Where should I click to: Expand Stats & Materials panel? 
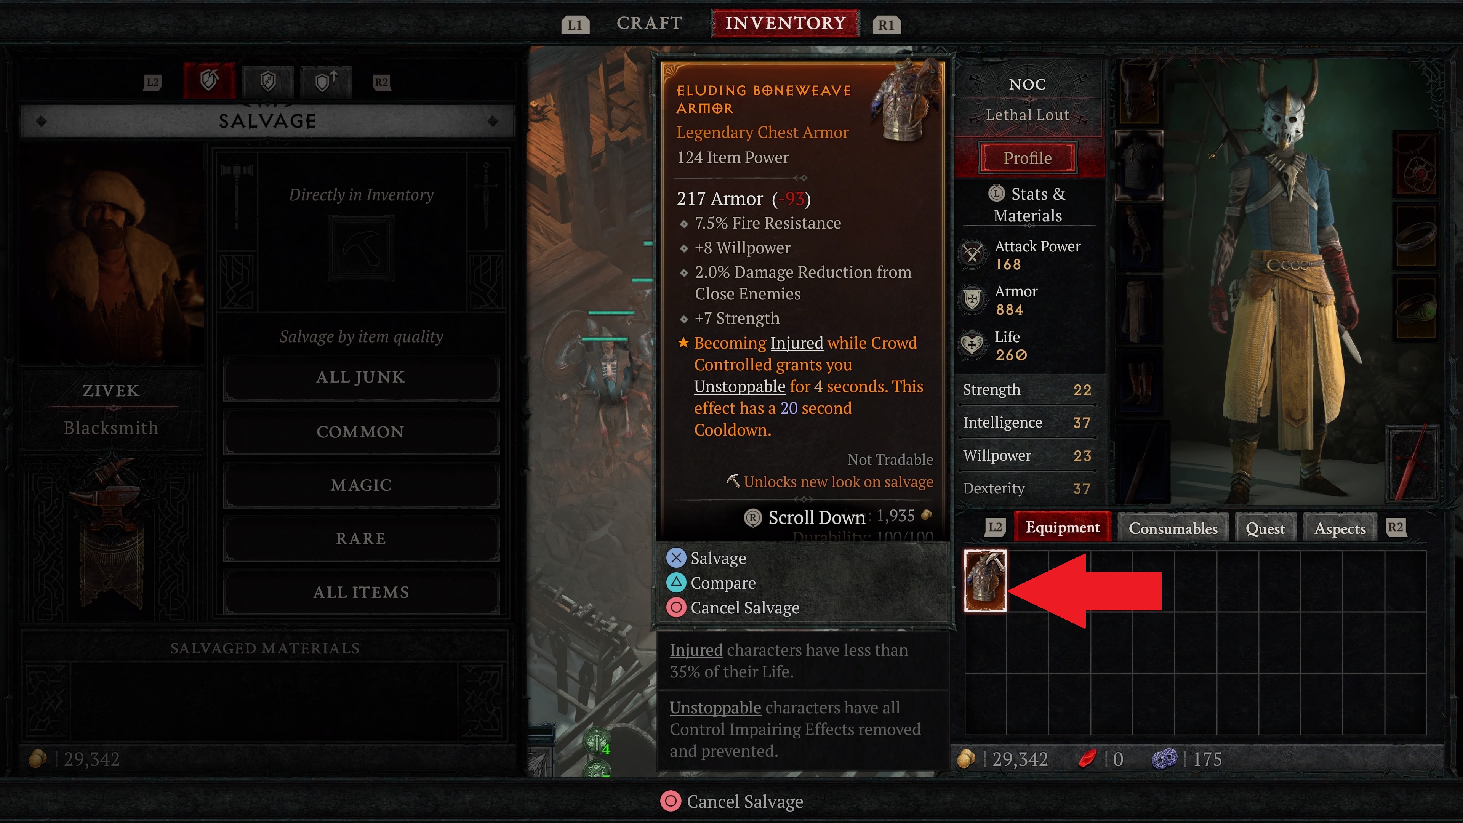[1028, 205]
